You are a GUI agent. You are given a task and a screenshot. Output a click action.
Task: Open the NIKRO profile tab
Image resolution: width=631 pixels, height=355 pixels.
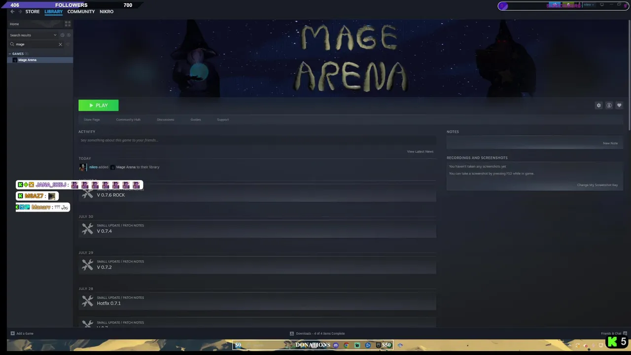[106, 11]
